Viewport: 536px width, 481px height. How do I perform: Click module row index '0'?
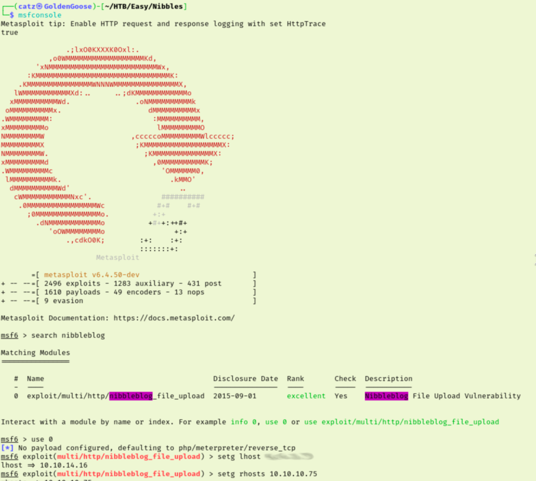click(x=16, y=396)
